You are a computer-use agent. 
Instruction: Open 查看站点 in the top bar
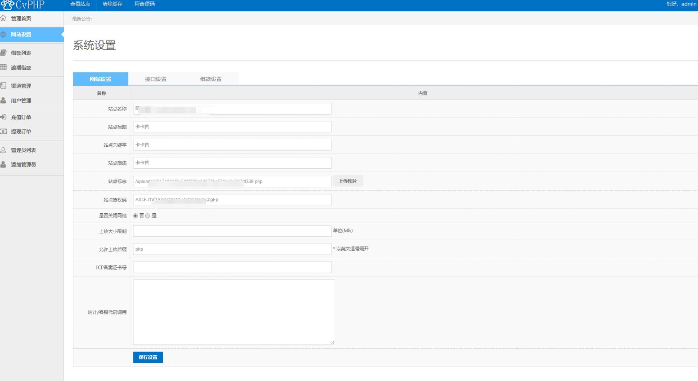coord(80,4)
